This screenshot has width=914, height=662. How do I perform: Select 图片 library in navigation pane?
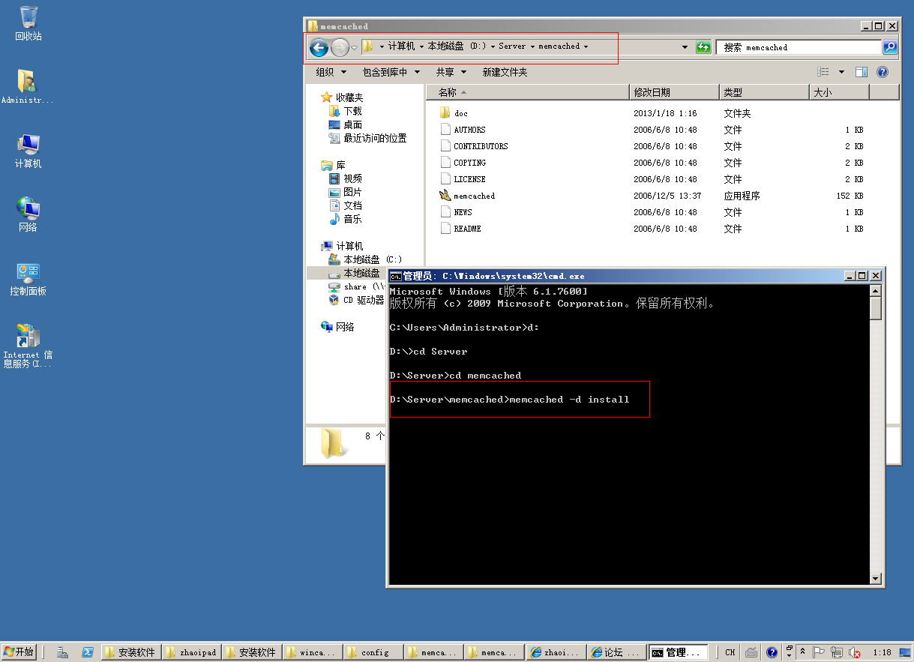click(352, 192)
